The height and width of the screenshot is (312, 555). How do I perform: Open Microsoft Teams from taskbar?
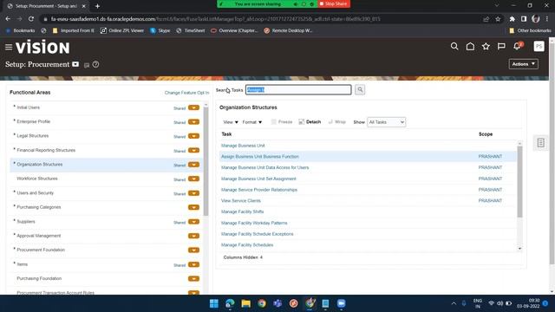[x=277, y=303]
